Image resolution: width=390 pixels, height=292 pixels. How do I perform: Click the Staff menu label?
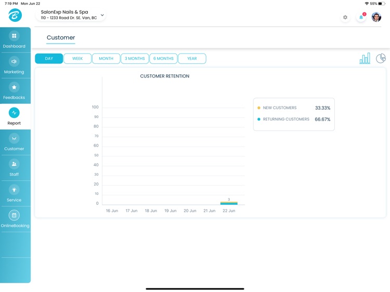[x=14, y=174]
